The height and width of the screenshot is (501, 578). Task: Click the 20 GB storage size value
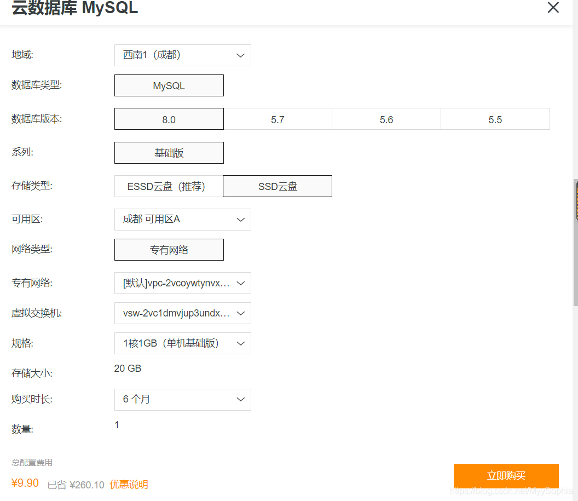[128, 368]
